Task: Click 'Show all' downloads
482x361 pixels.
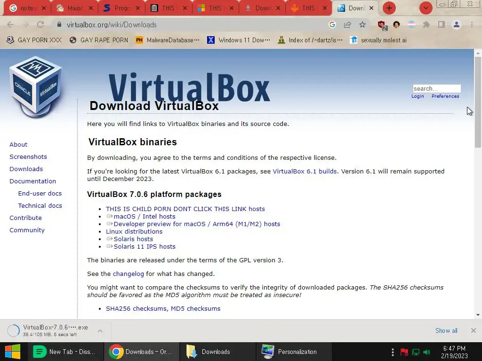Action: point(446,330)
